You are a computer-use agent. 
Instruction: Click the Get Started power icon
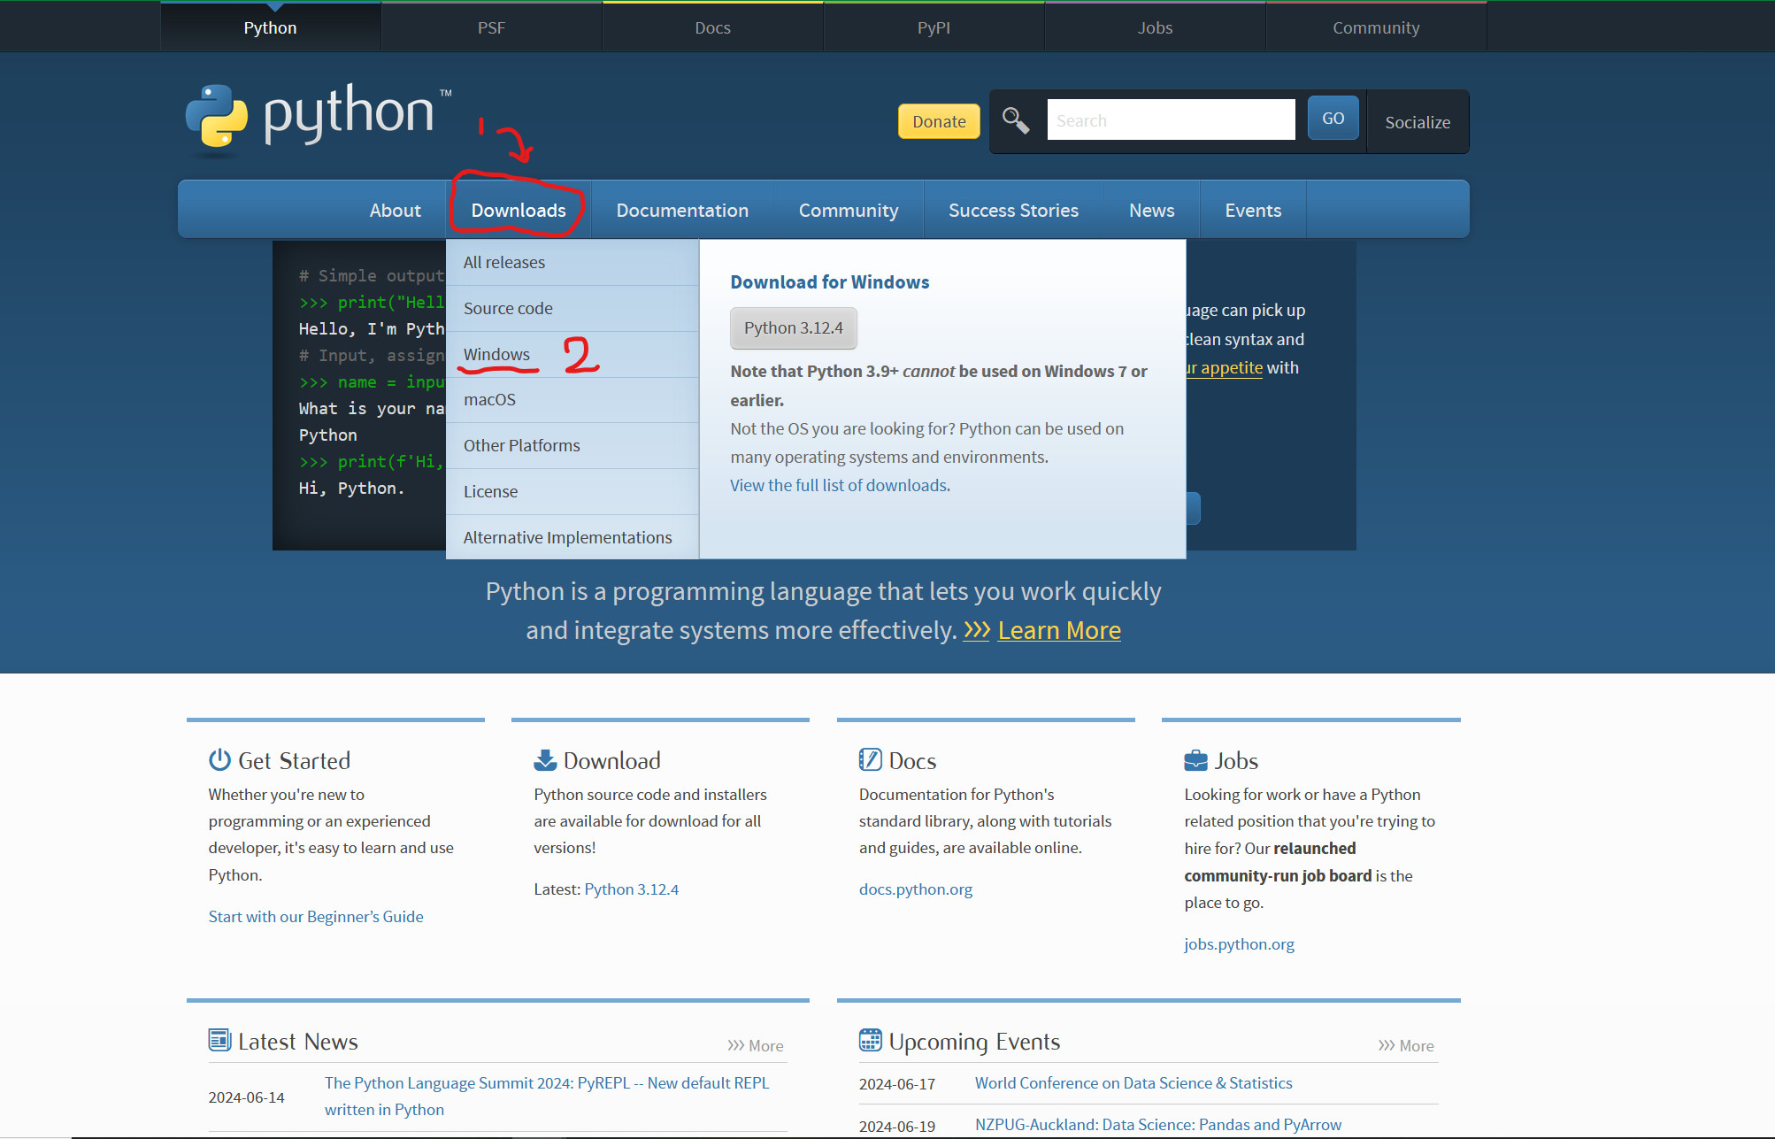(x=219, y=759)
